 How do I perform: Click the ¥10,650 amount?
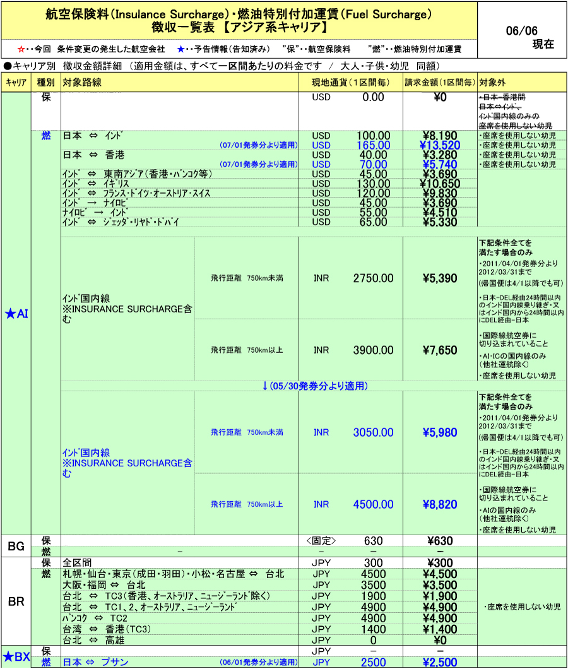click(x=440, y=184)
